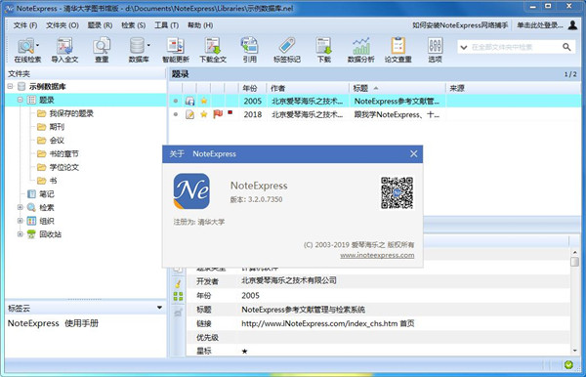Click the star icon of the 2005 record
586x377 pixels.
point(204,101)
